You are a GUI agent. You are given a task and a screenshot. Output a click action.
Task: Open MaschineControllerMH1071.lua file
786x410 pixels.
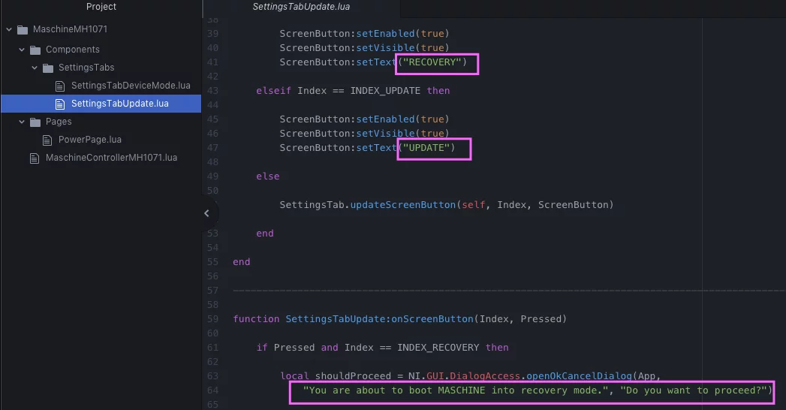point(111,158)
